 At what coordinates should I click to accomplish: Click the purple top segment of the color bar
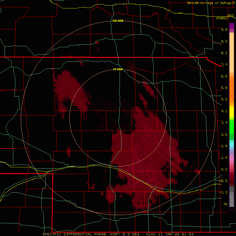pyautogui.click(x=232, y=26)
